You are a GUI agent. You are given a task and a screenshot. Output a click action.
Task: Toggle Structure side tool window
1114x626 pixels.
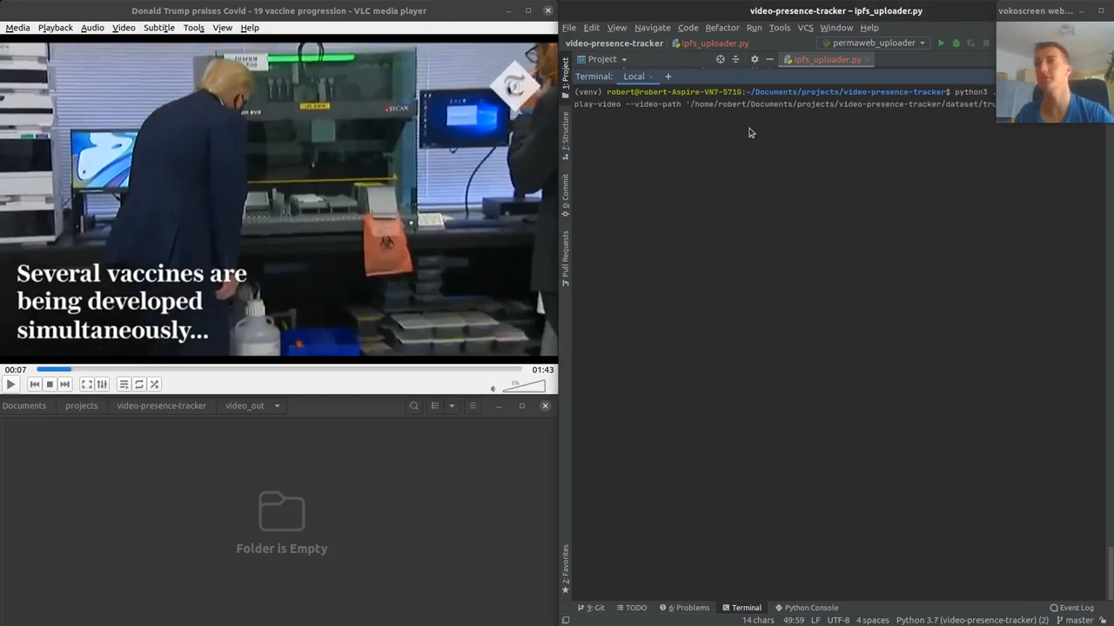click(x=566, y=136)
